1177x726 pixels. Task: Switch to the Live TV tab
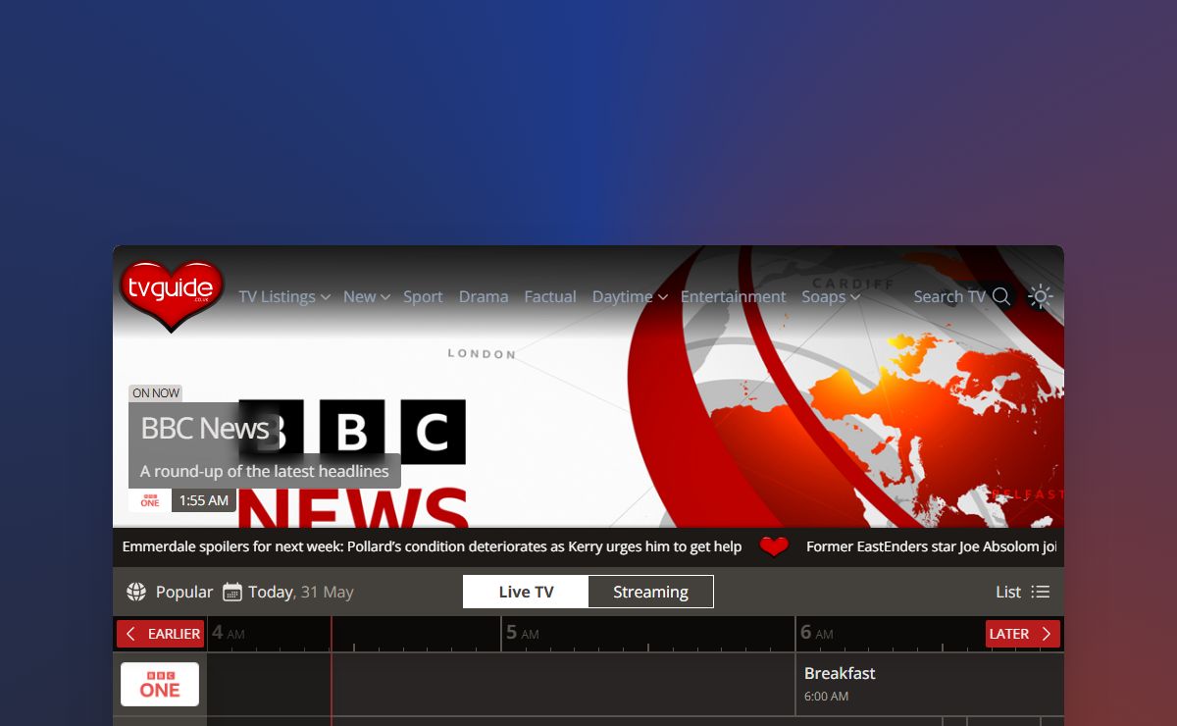click(x=526, y=592)
